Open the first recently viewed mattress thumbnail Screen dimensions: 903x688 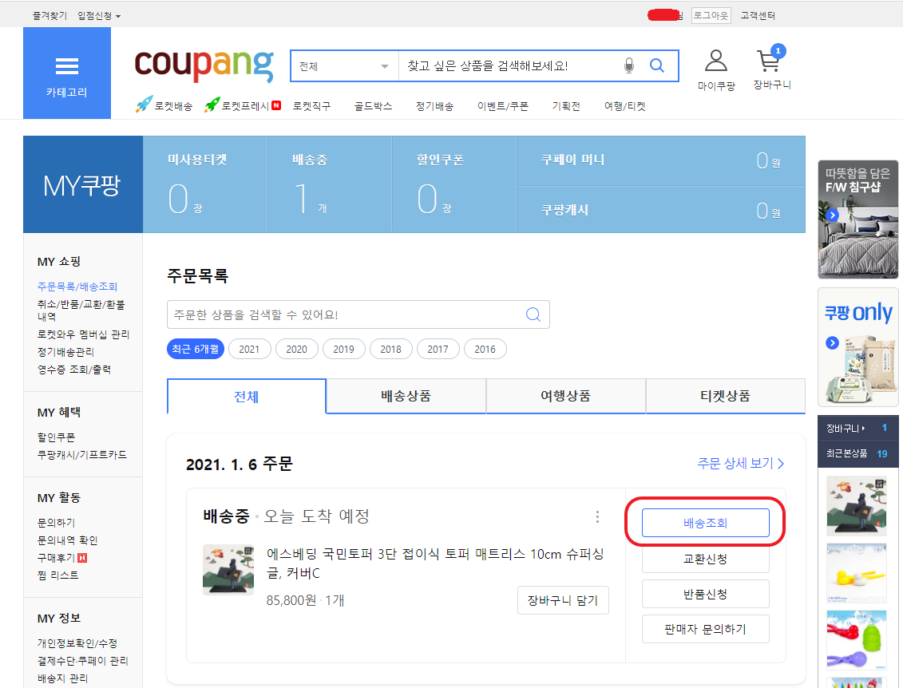857,505
